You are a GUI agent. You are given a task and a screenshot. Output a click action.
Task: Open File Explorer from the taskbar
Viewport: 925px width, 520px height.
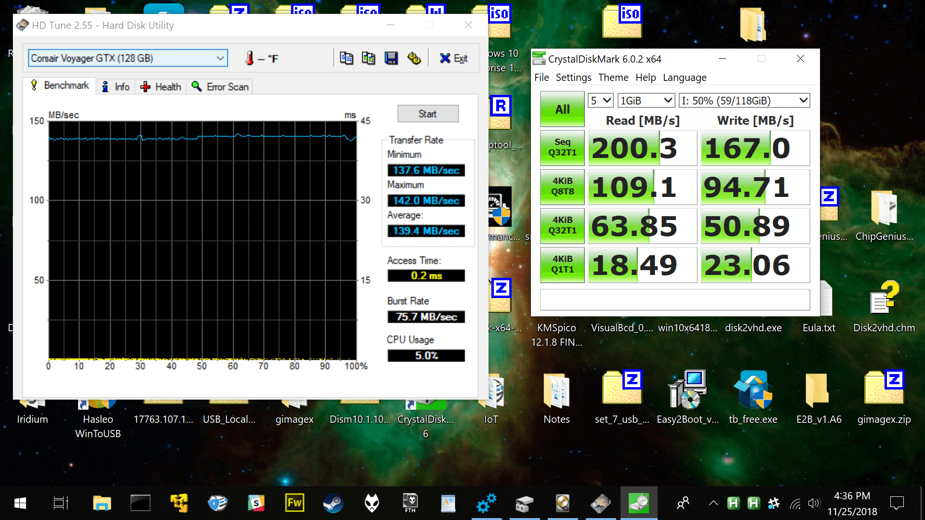tap(102, 504)
